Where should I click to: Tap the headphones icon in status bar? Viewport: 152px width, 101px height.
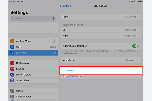134,1
